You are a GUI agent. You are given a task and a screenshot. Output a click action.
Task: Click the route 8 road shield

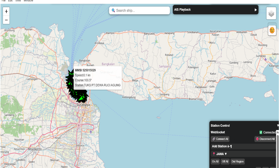point(79,125)
